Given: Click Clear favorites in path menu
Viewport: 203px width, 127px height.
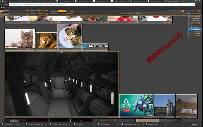Looking at the screenshot, I should click(x=195, y=17).
